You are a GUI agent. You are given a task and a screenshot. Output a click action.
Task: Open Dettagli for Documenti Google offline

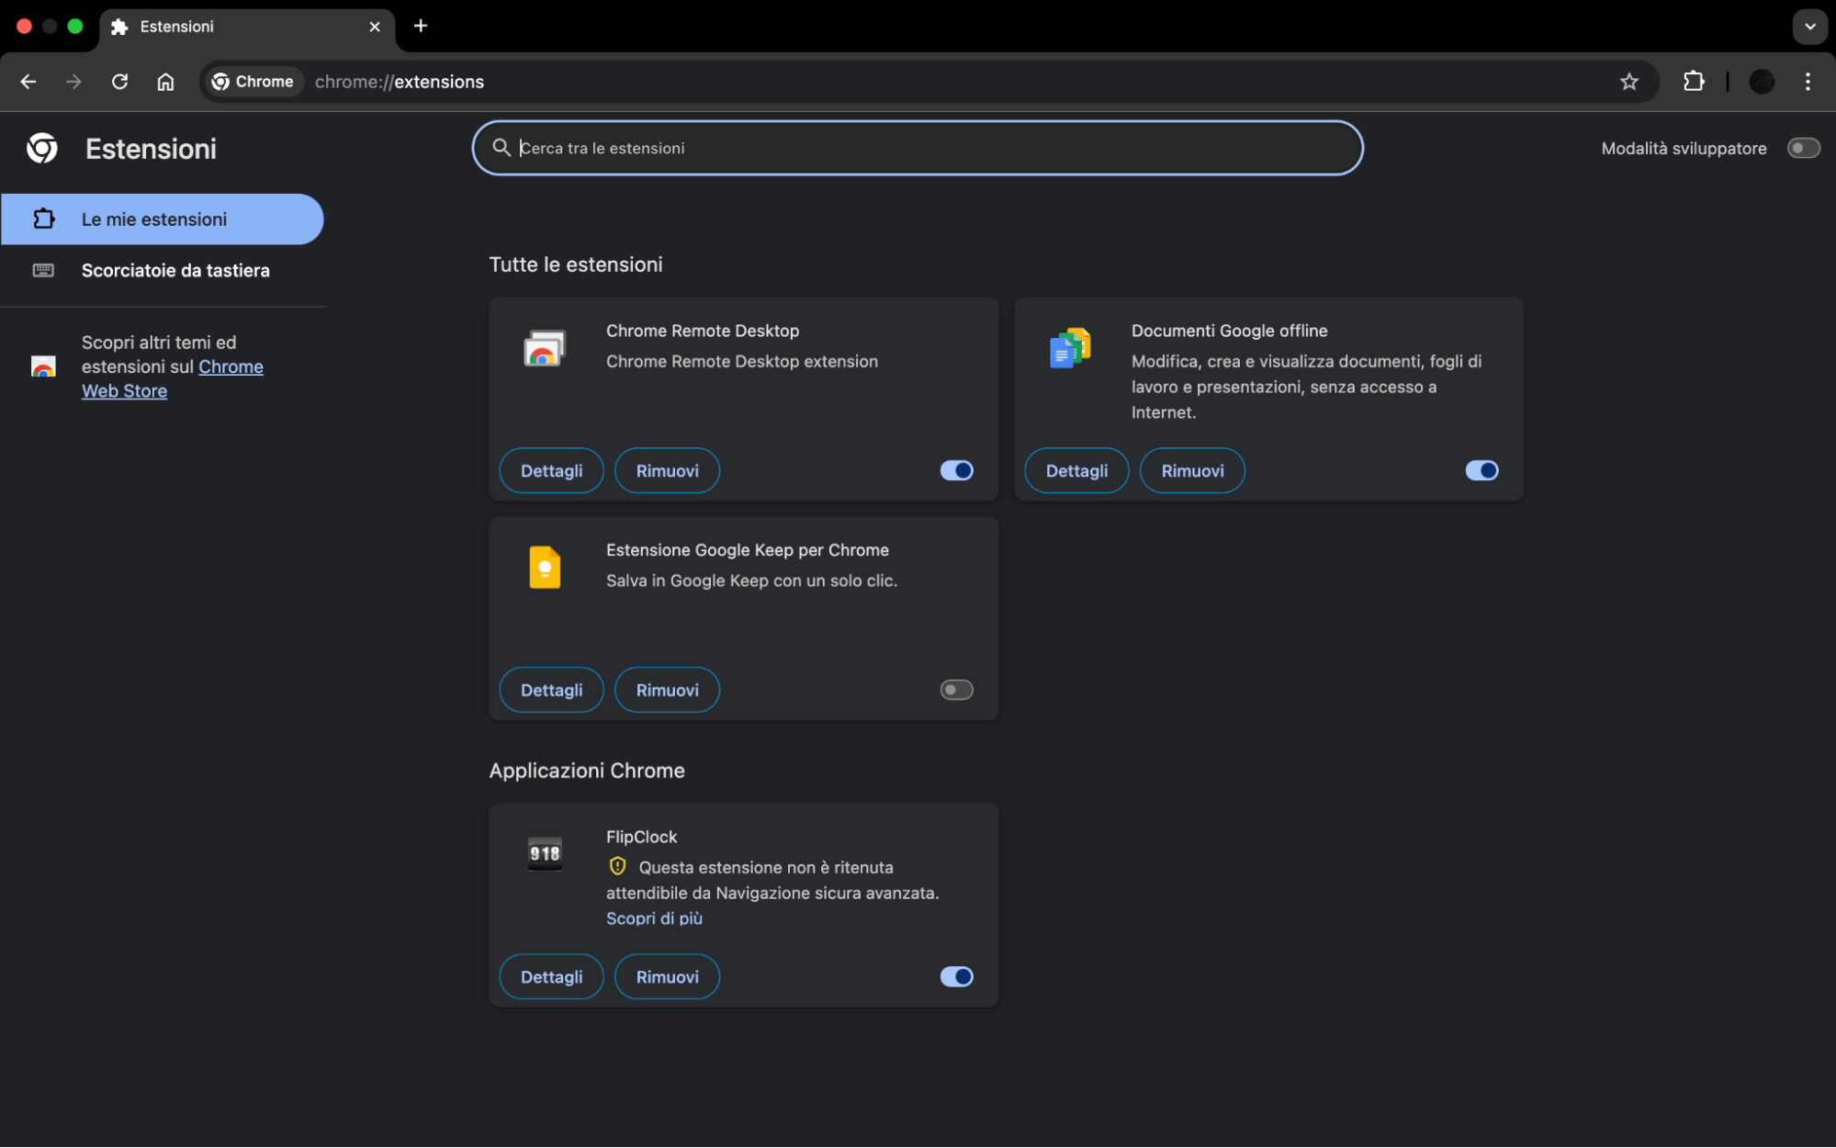(1076, 469)
